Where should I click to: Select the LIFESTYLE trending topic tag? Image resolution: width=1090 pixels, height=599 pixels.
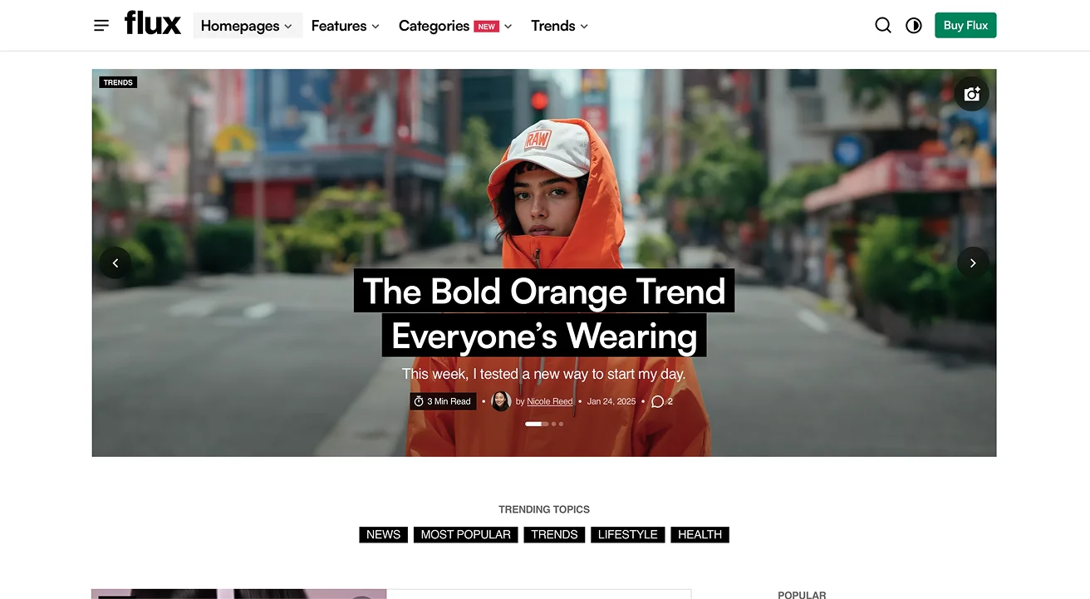point(628,535)
